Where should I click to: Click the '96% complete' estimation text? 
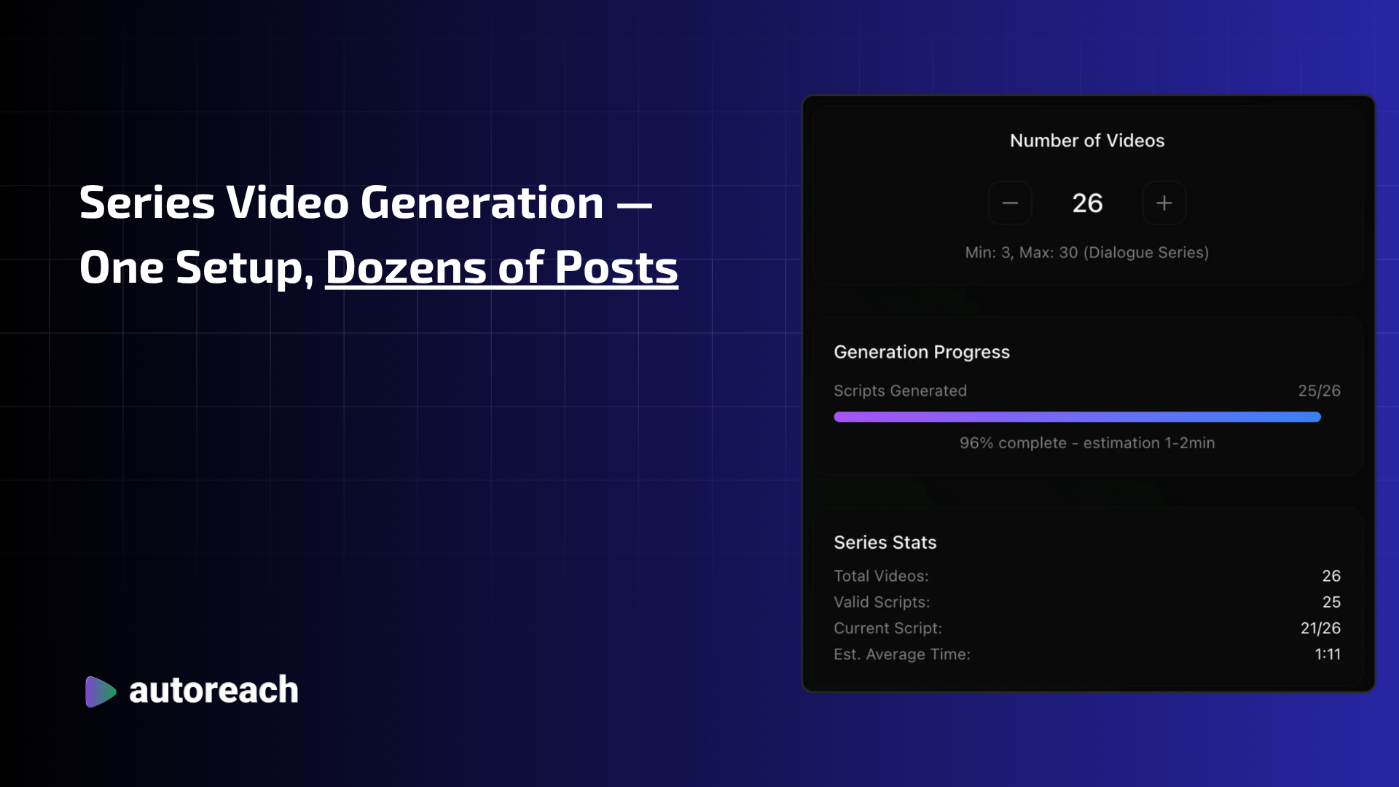pos(1086,443)
